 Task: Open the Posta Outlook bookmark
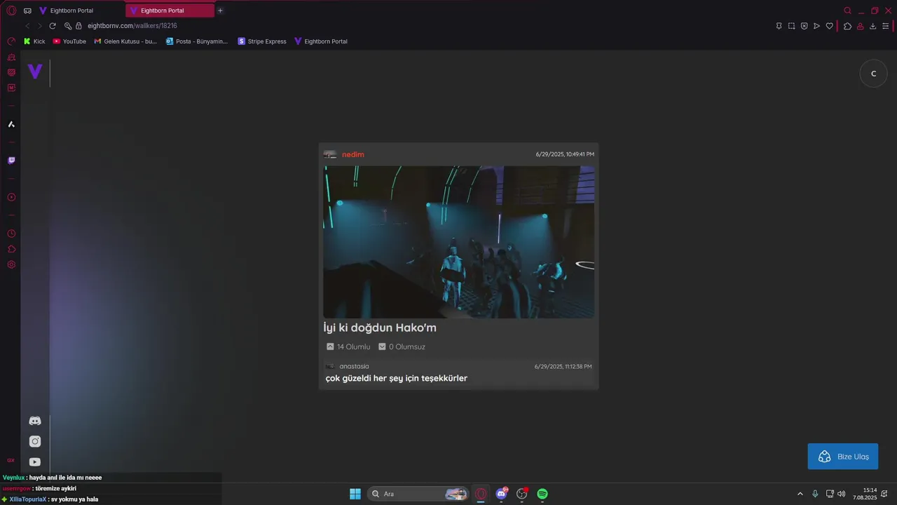(197, 41)
